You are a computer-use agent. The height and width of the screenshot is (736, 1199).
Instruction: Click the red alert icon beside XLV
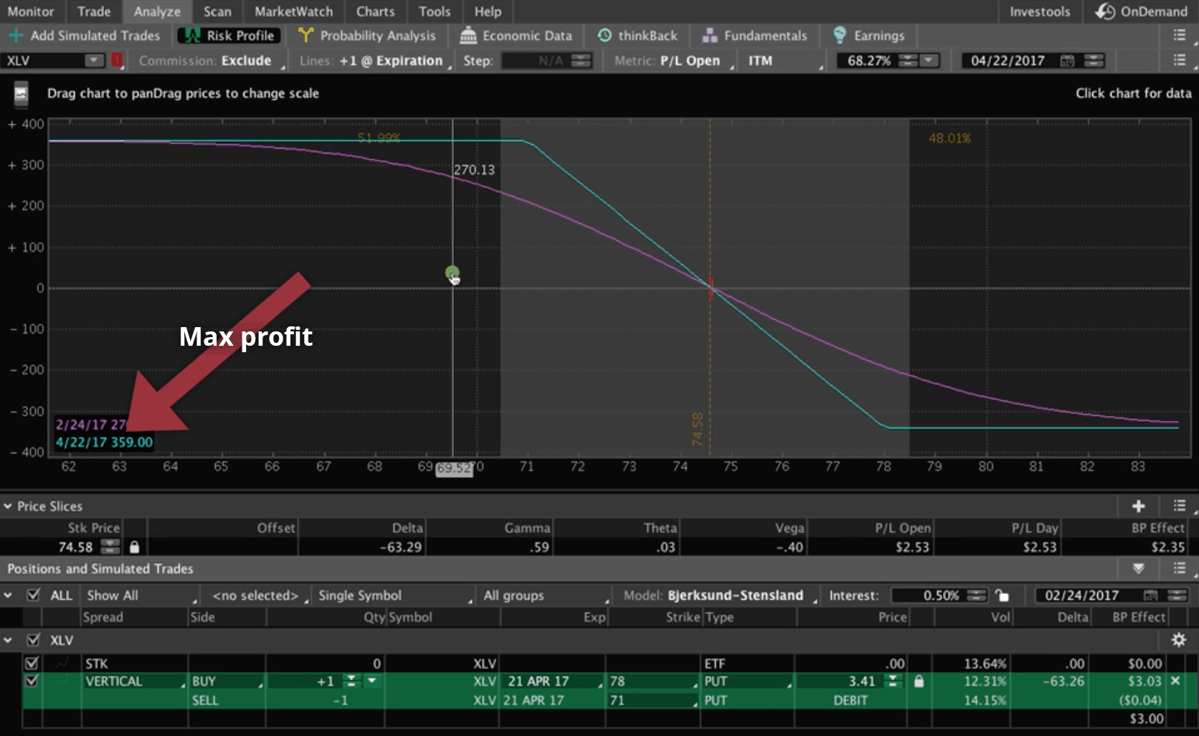pyautogui.click(x=116, y=60)
